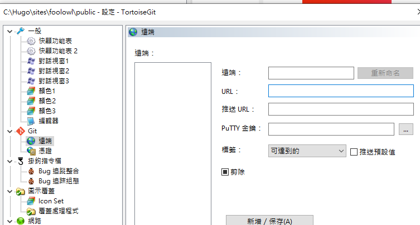
Task: Collapse the 掛鉤指令檔 tree section
Action: [x=10, y=161]
